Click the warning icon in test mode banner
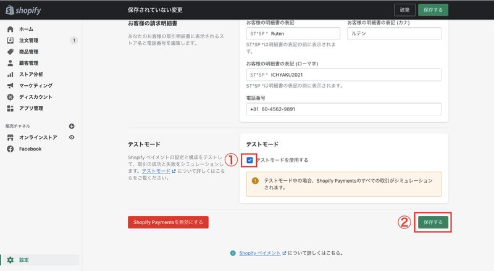 point(255,180)
